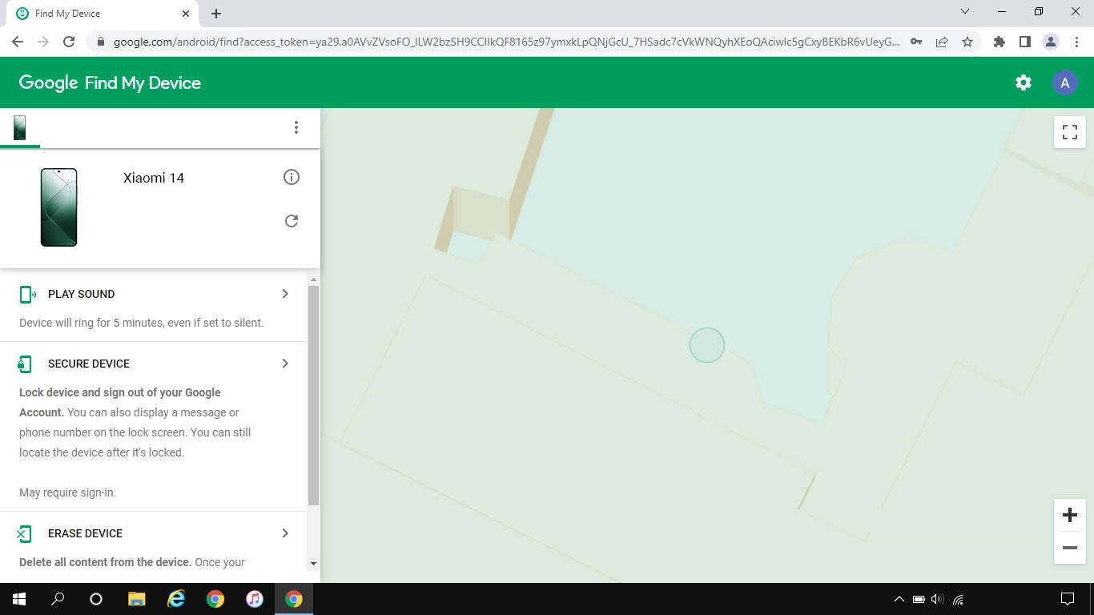Select the Find My Device browser tab
1094x615 pixels.
[103, 14]
